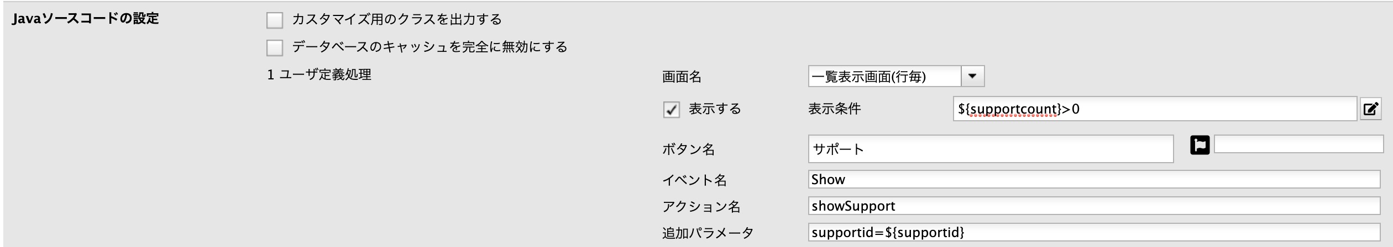Focus the supportid=${supportid} parameter field

click(1094, 232)
